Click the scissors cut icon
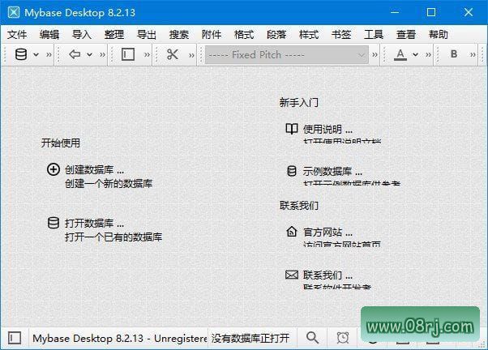Screen dimensions: 488x350 [x=173, y=54]
